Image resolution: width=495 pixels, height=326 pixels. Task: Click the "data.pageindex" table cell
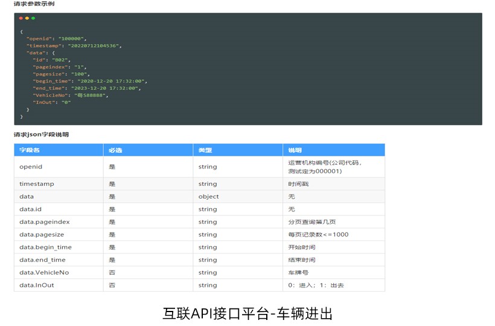(x=44, y=222)
